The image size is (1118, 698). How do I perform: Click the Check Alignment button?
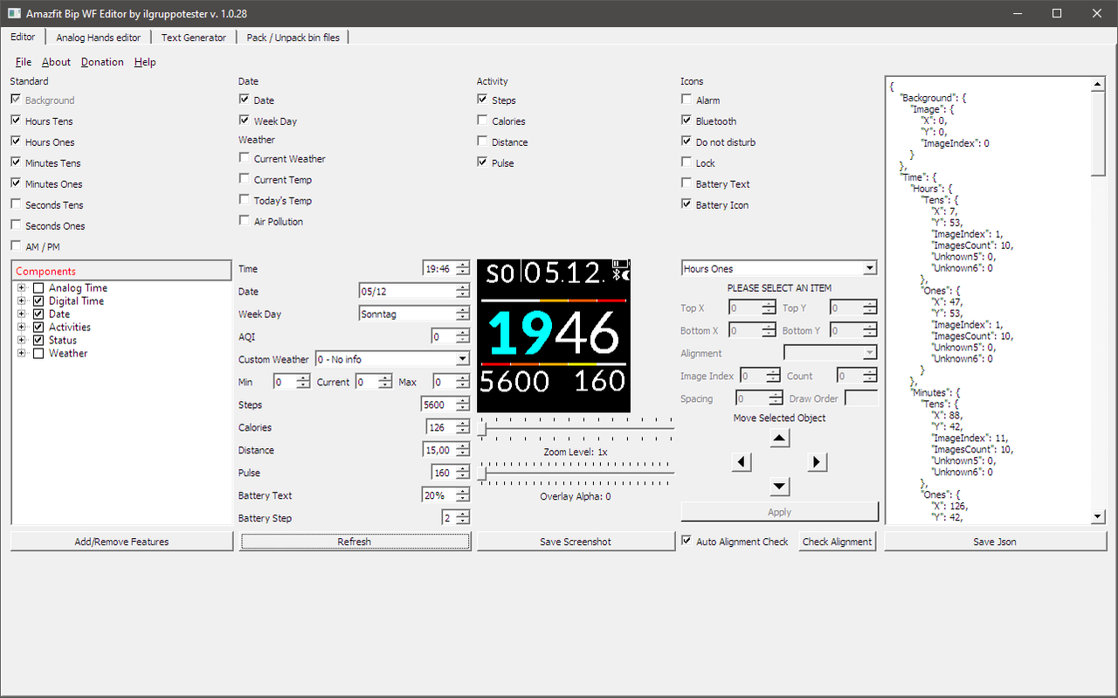coord(837,542)
